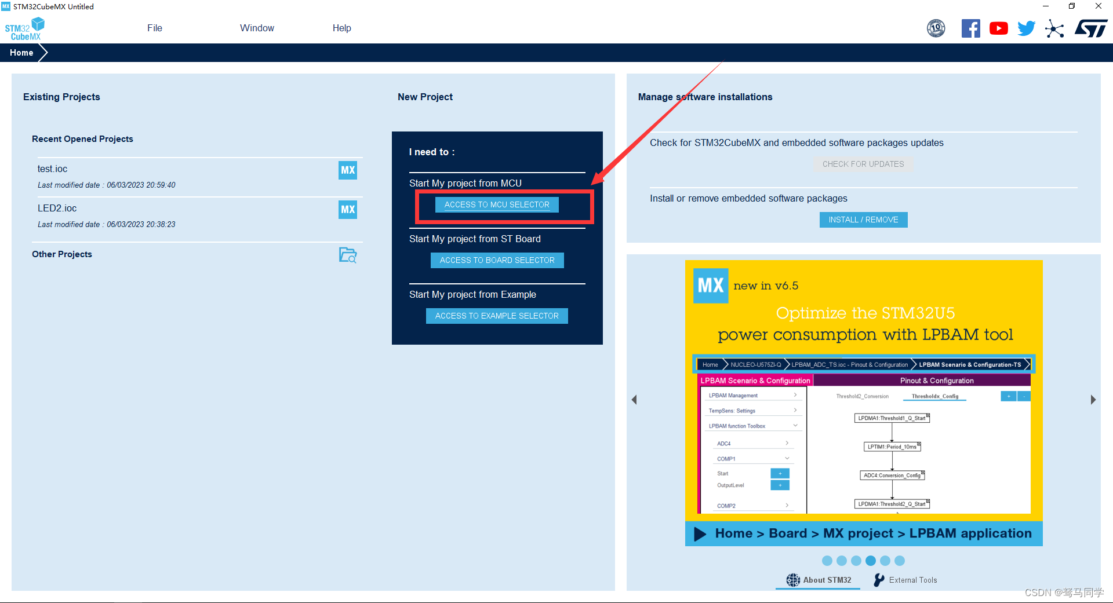Click the STM32CubeMX logo

25,29
